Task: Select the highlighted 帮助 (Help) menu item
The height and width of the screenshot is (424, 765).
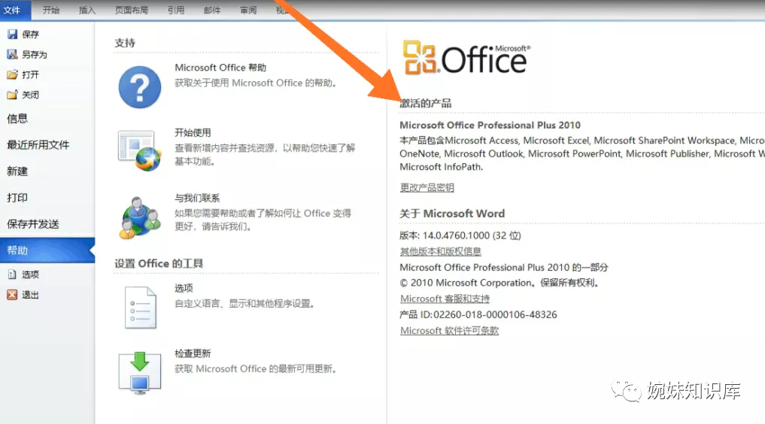Action: pos(47,250)
